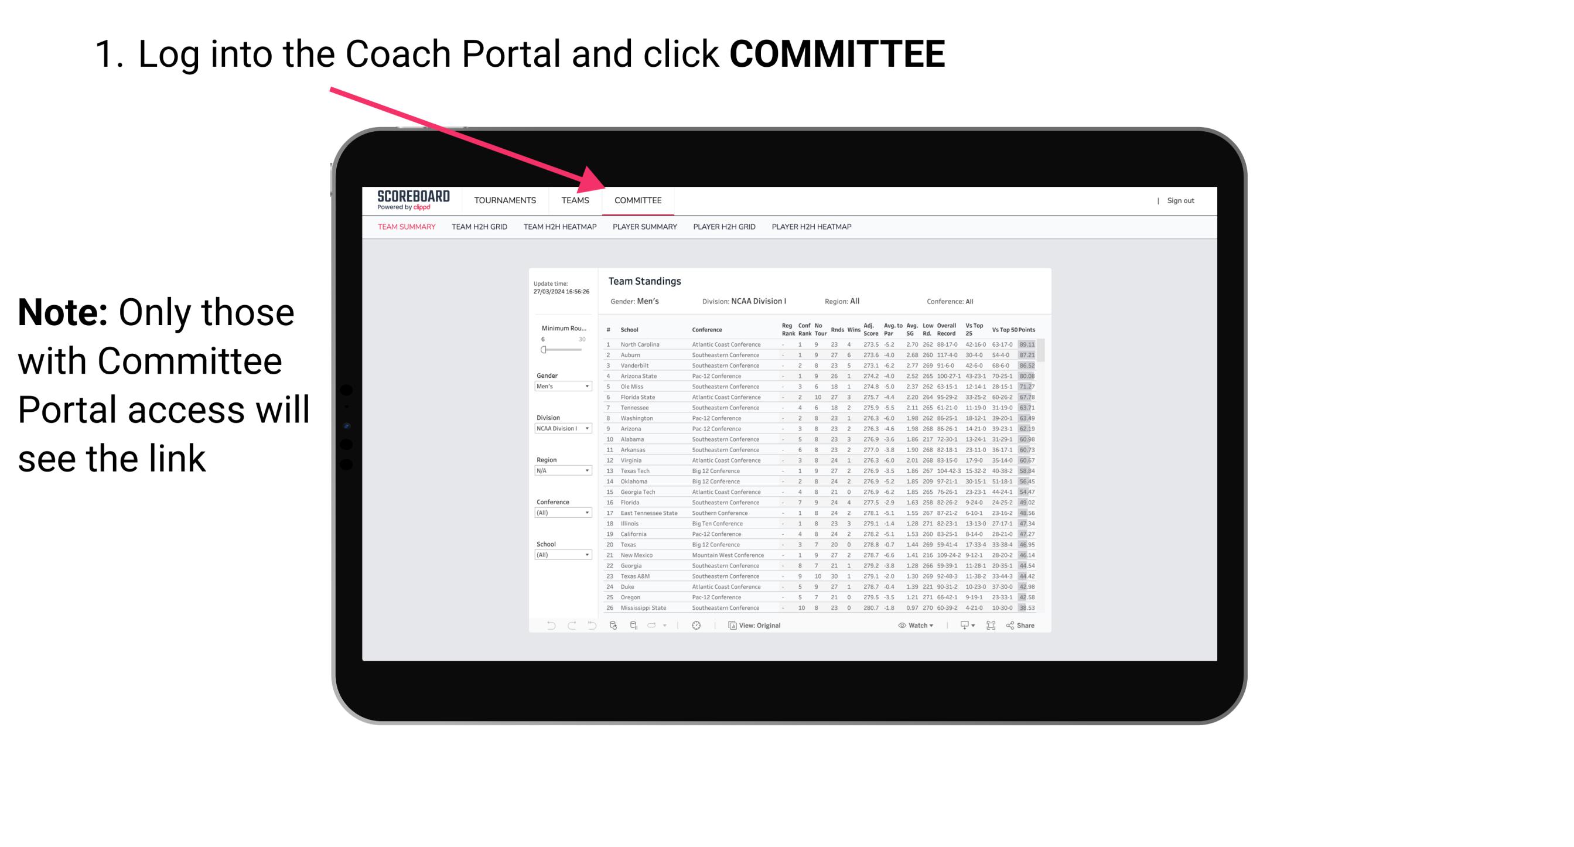
Task: Adjust the Minimum Rounds slider
Action: coord(544,350)
